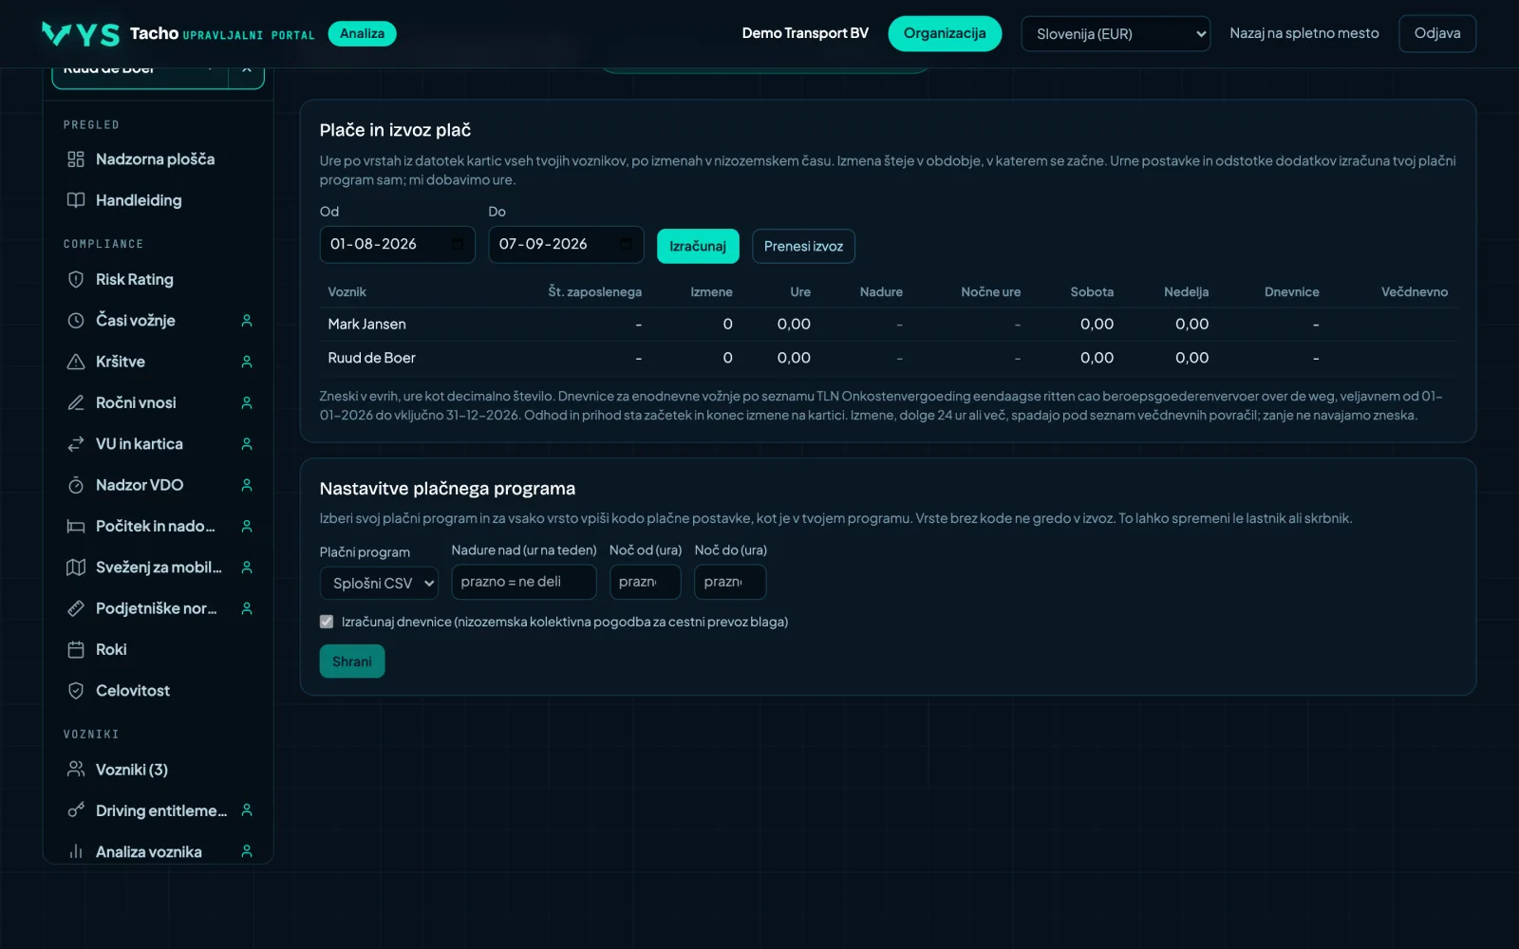Focus the Noč do (ura) field
Screen dimensions: 1519x949
click(730, 582)
